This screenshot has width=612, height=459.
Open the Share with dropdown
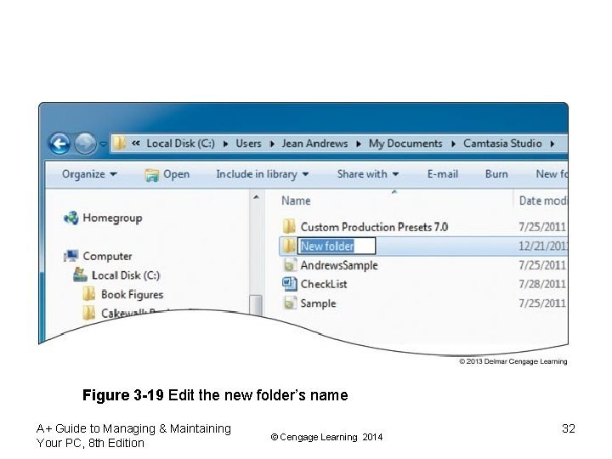pos(368,174)
